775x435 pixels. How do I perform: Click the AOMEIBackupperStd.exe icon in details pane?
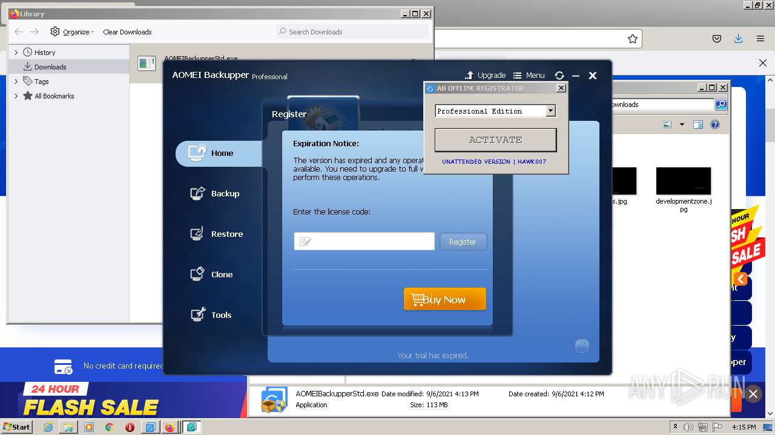274,400
